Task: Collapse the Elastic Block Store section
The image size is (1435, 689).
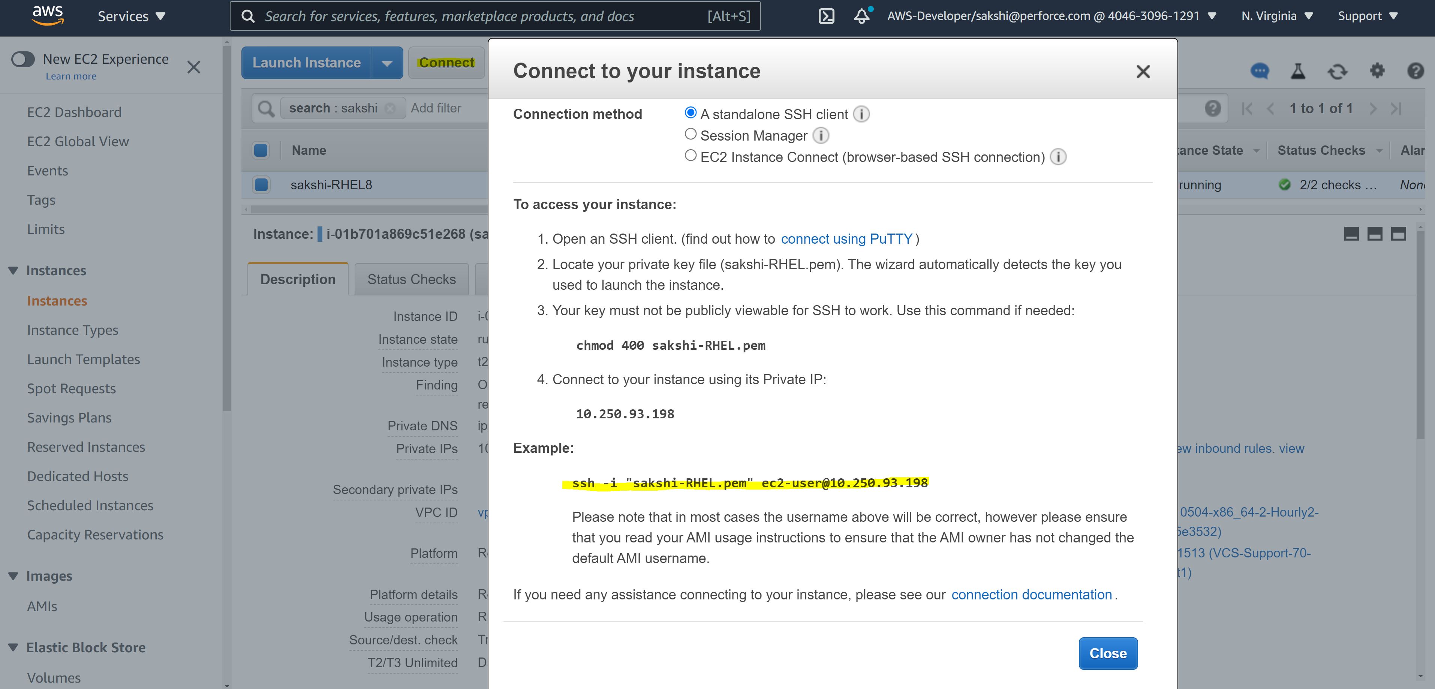Action: pos(13,647)
